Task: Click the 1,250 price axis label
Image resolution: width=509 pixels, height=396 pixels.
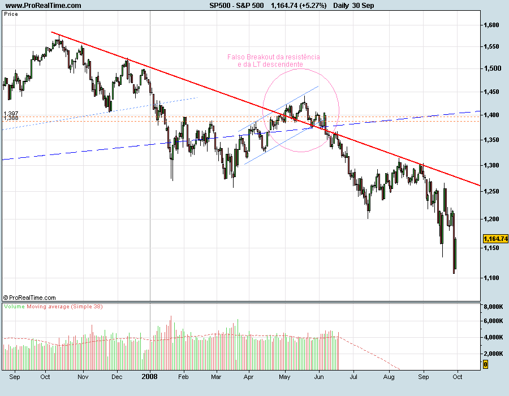Action: tap(491, 192)
